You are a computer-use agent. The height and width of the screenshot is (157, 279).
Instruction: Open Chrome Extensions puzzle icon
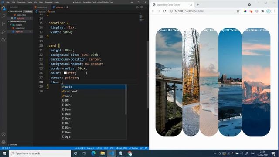coord(262,11)
